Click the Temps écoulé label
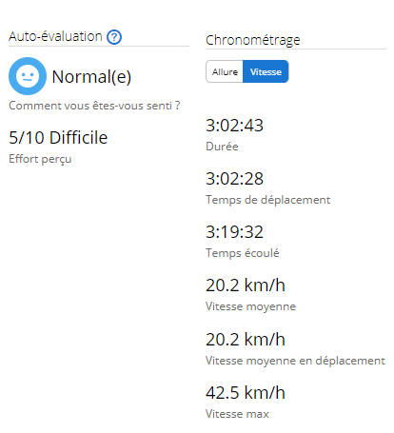This screenshot has height=433, width=394. coord(243,253)
